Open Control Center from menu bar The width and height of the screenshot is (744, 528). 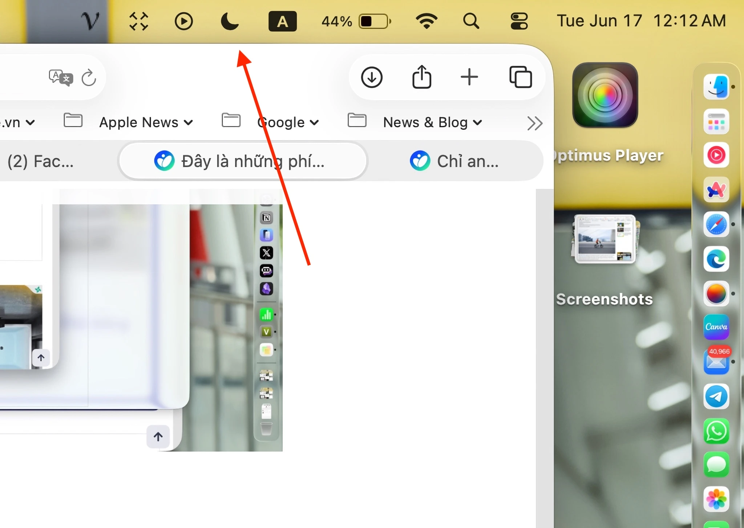tap(519, 21)
